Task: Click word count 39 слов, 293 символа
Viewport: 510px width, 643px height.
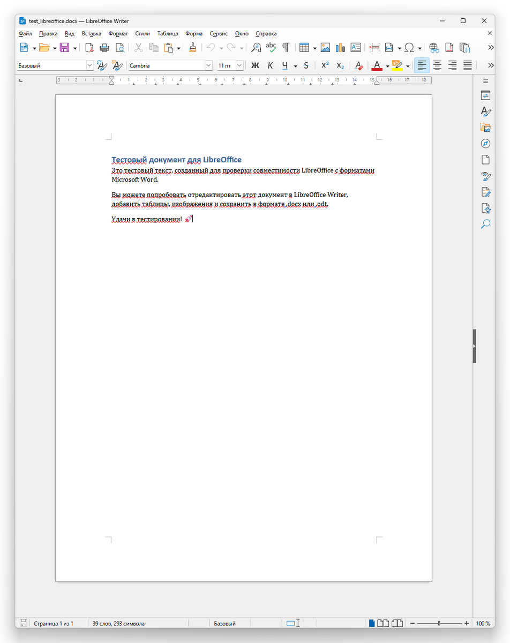Action: (118, 623)
